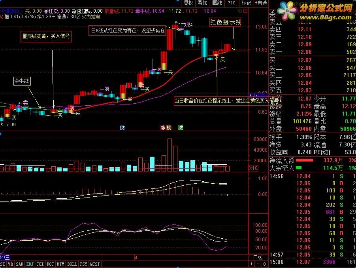
Task: Open F10 company information
Action: click(232, 3)
